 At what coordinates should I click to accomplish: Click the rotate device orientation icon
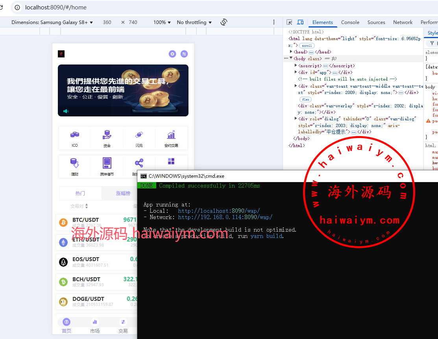224,22
